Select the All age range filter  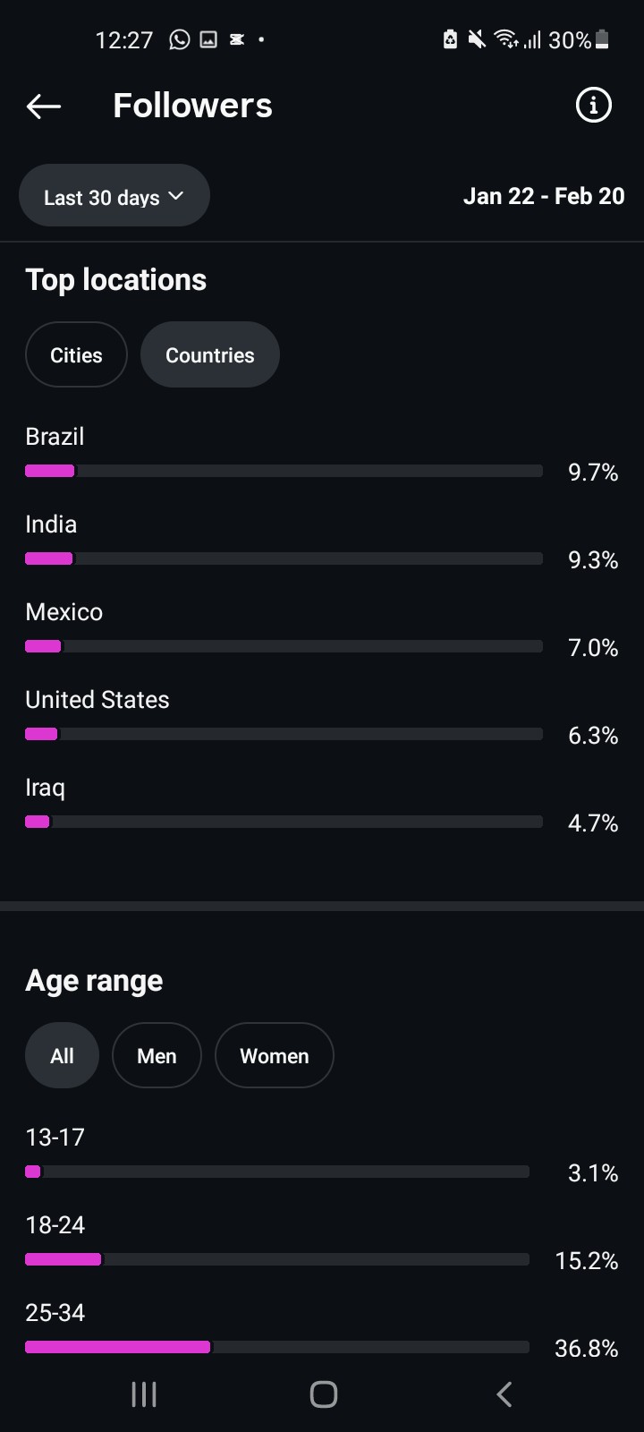(x=62, y=1056)
